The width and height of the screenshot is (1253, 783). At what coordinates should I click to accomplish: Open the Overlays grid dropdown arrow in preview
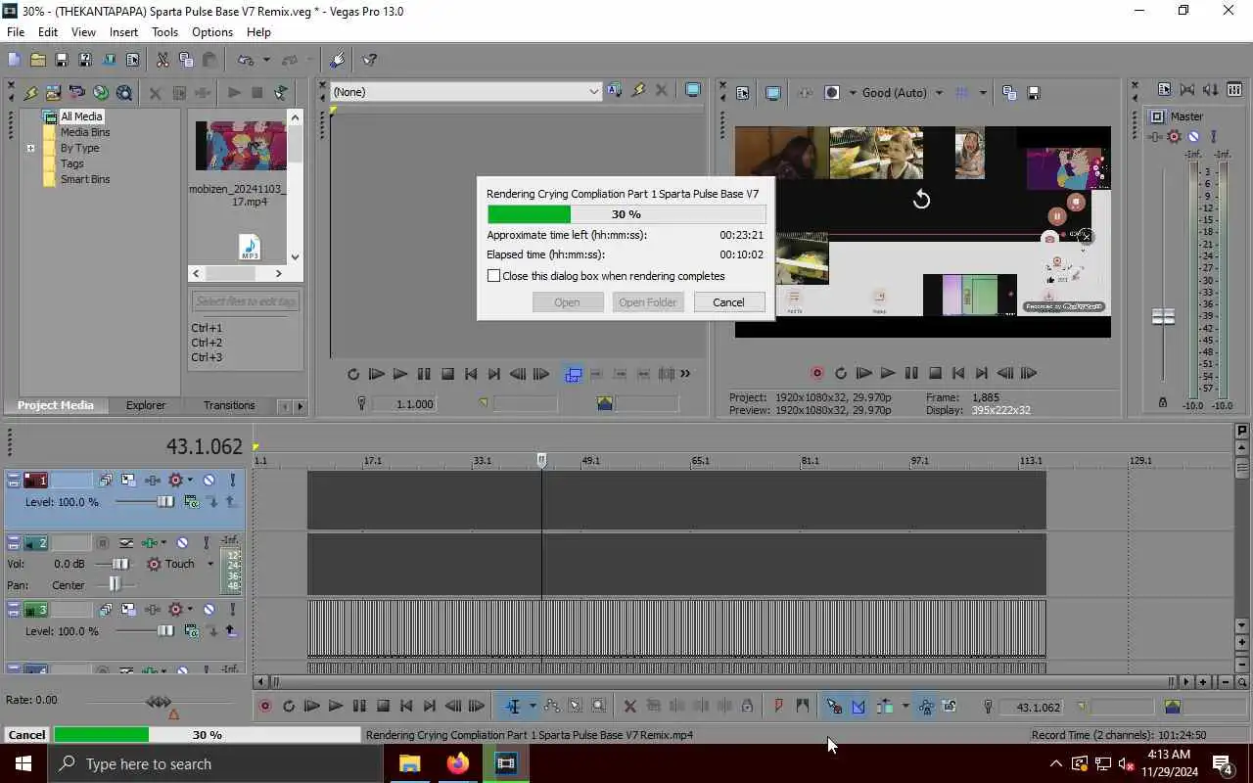coord(982,93)
